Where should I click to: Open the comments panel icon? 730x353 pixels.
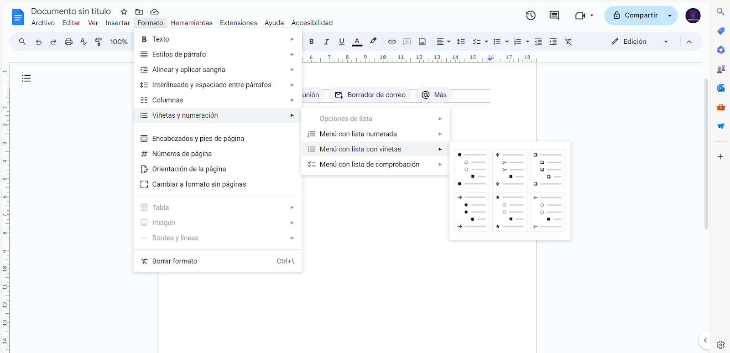[x=554, y=16]
